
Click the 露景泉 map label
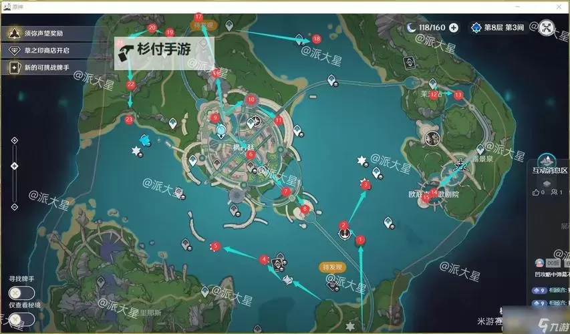(x=482, y=159)
